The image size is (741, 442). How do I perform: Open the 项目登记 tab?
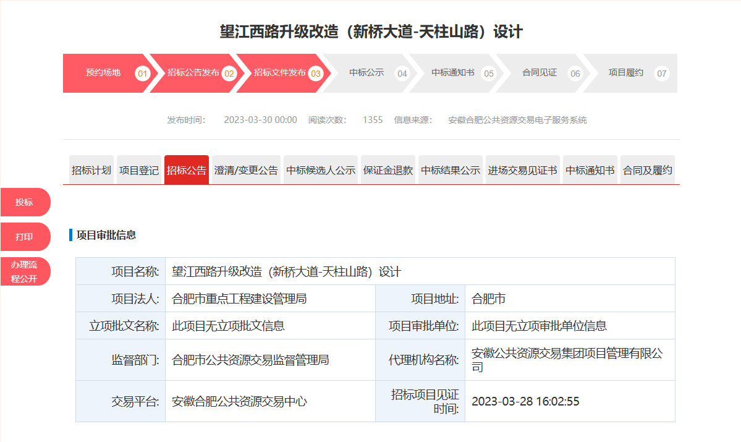click(x=139, y=170)
